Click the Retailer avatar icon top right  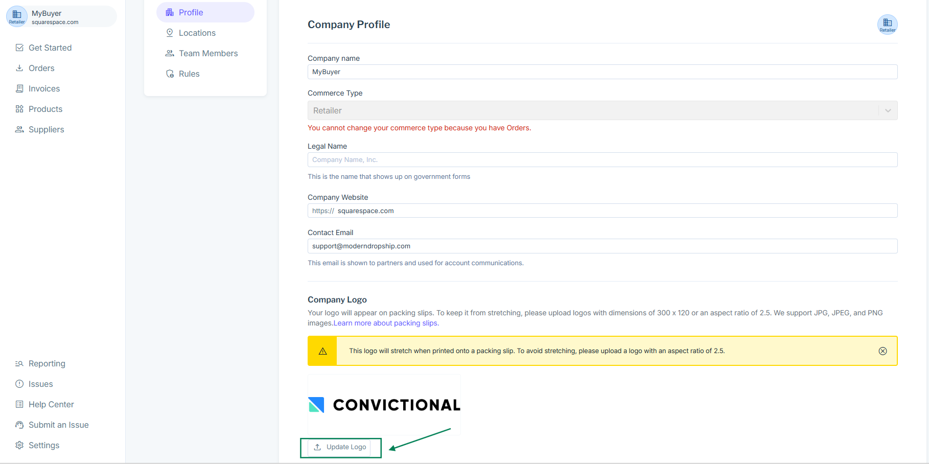pos(887,25)
